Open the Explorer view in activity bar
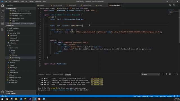Viewport: 180px width, 101px height. coord(3,6)
